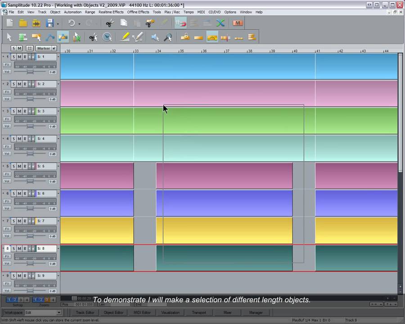Select the object and curve mode tool
The image size is (405, 324).
click(63, 37)
